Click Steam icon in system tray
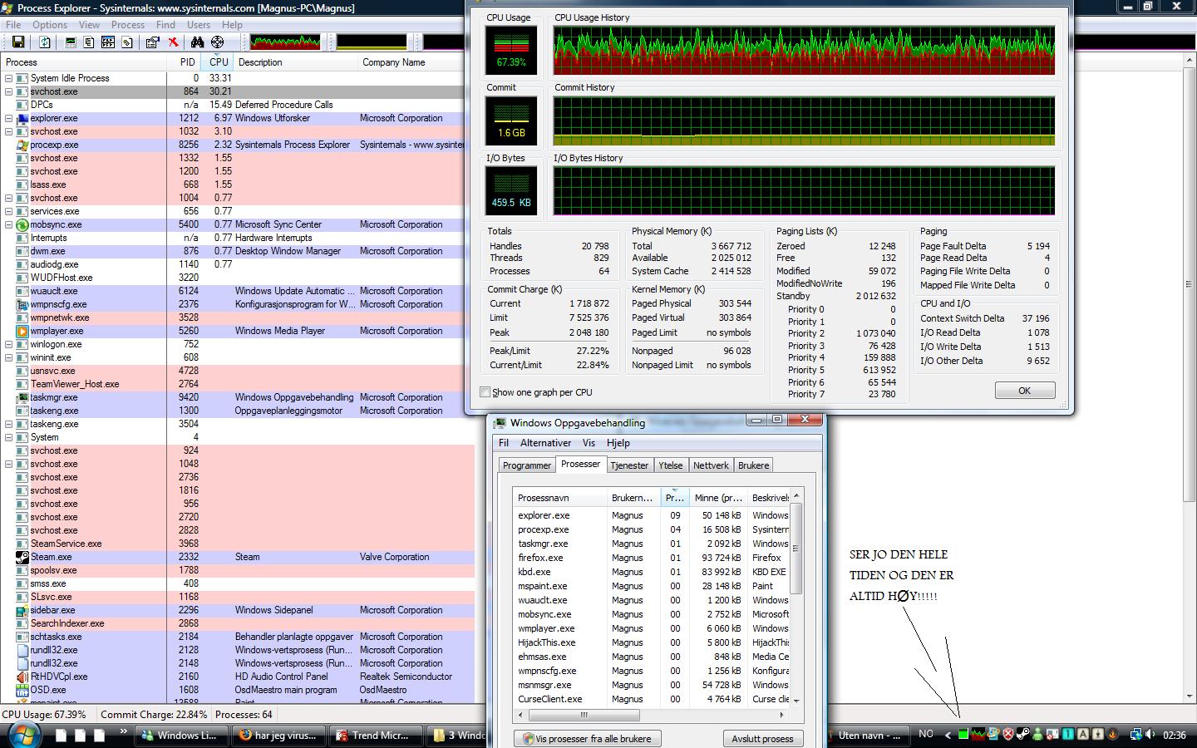 [1023, 734]
